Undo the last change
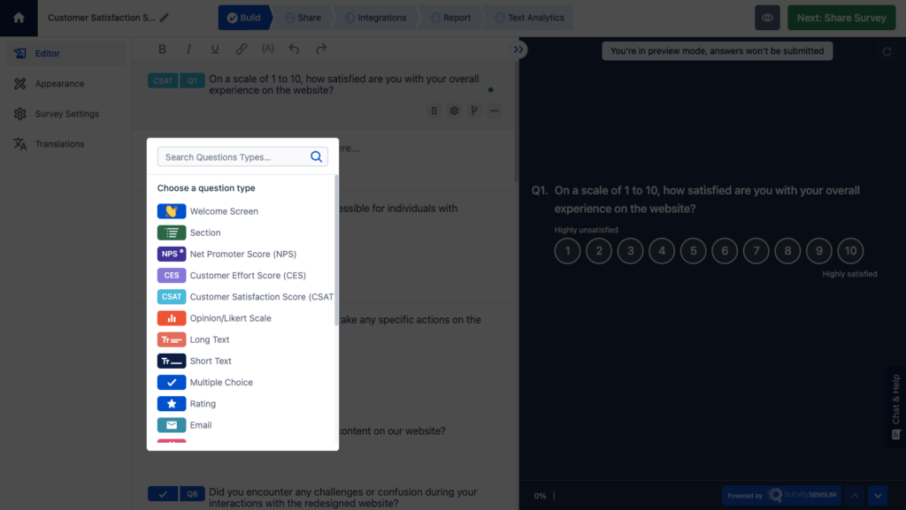 tap(293, 49)
